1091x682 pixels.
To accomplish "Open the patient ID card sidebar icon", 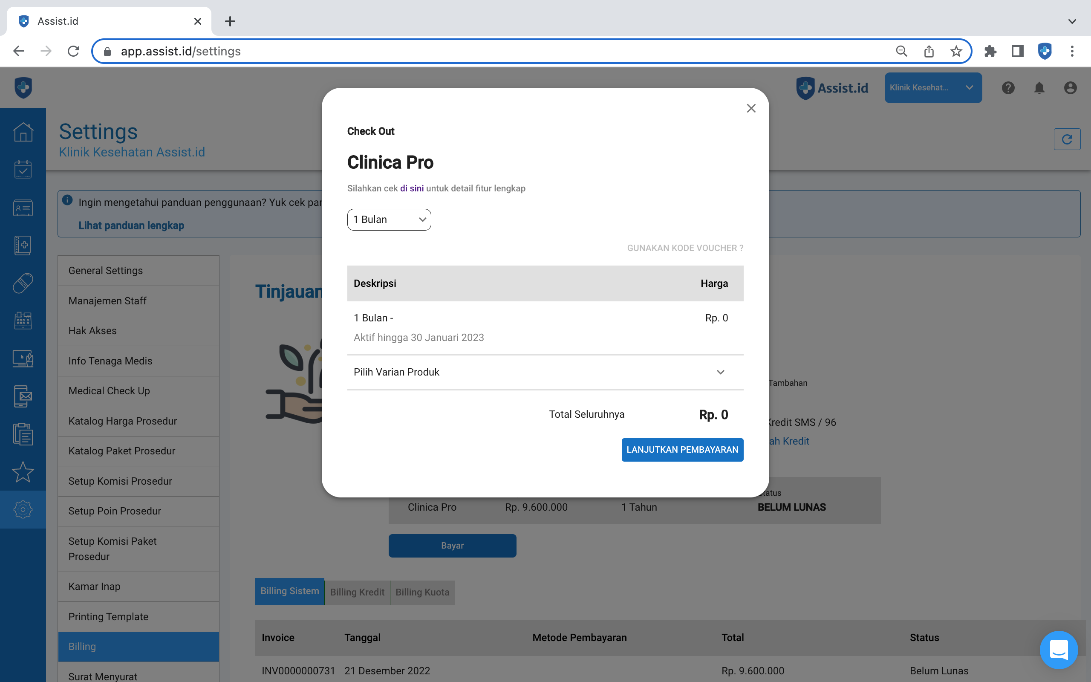I will pyautogui.click(x=23, y=208).
